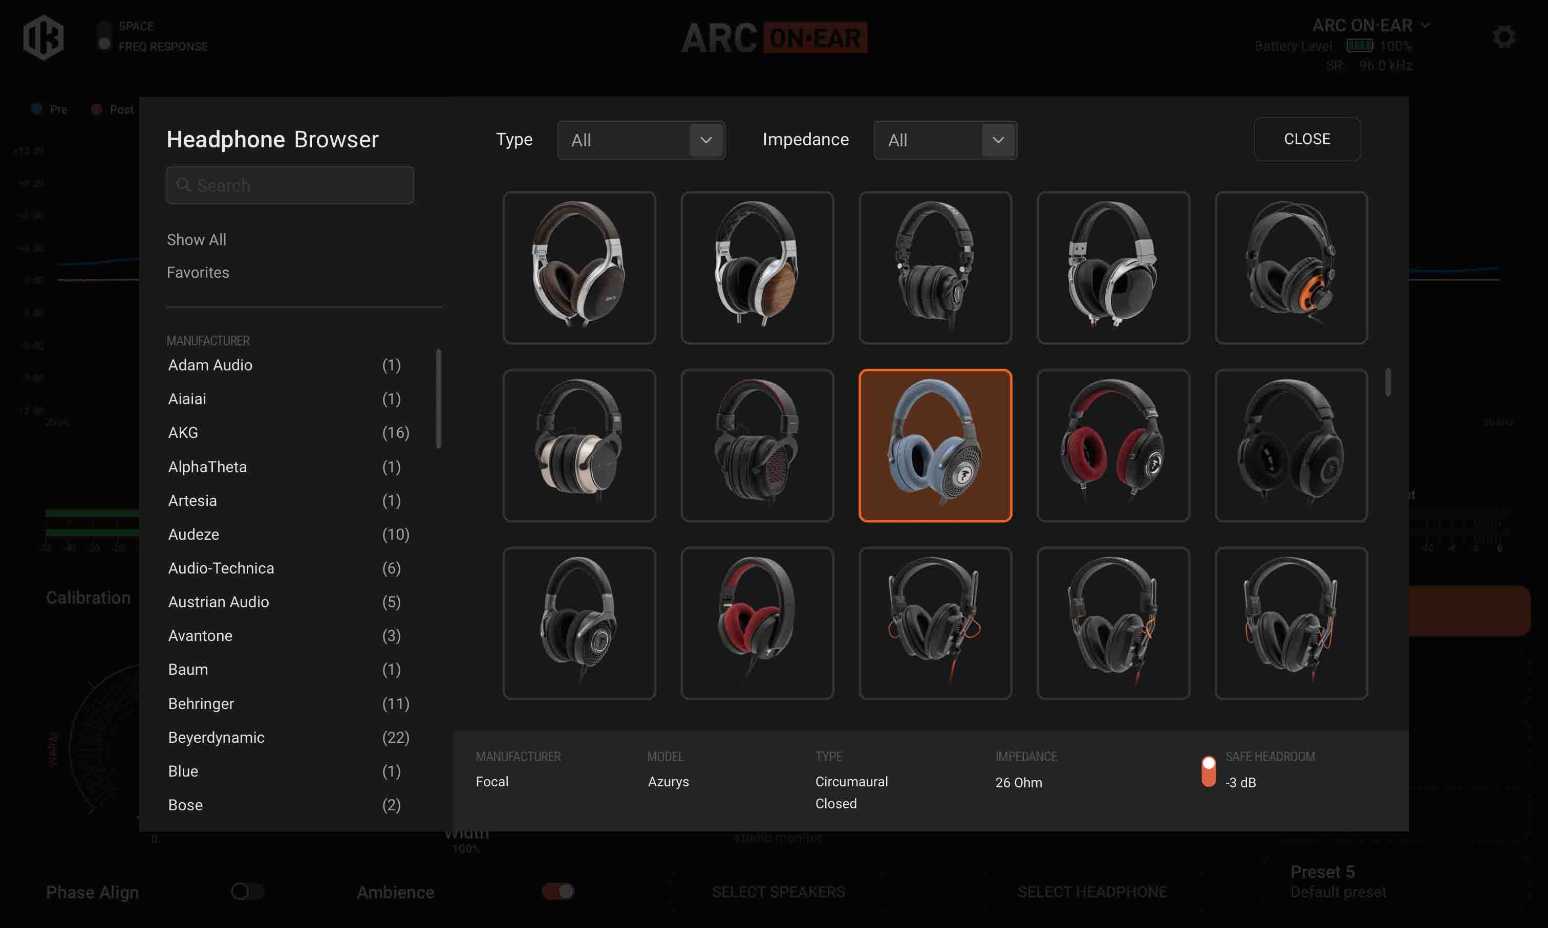Click the Show All filter
Screen dimensions: 1548x928
coord(197,239)
